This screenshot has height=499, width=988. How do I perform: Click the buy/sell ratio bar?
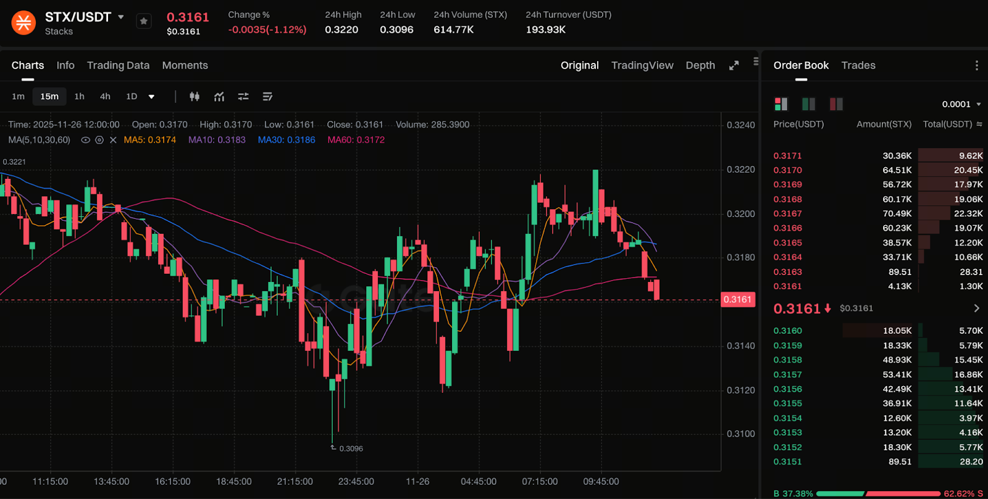pyautogui.click(x=878, y=493)
